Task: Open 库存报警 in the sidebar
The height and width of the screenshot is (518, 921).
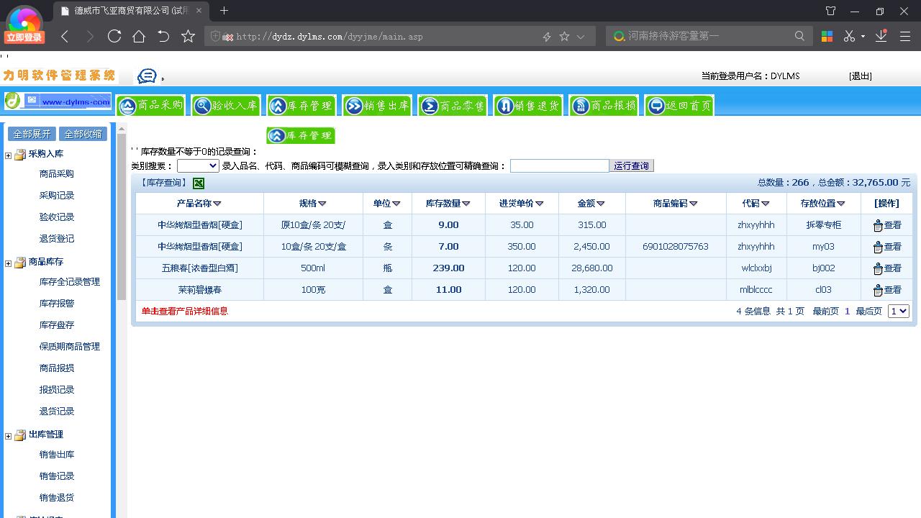Action: tap(57, 304)
